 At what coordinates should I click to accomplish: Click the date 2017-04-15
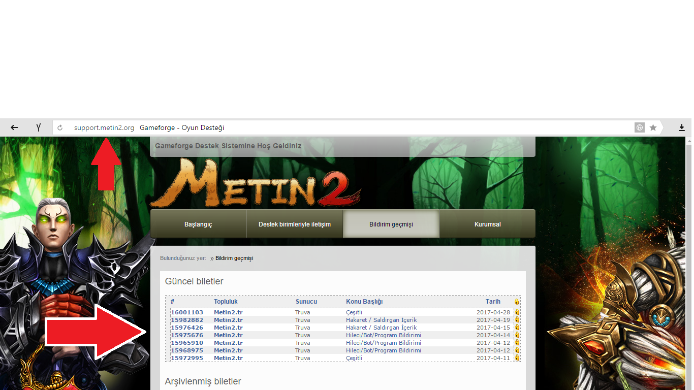493,328
